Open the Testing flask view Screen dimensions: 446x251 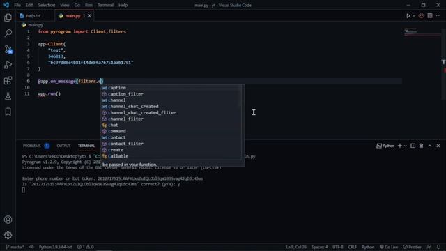pos(8,96)
